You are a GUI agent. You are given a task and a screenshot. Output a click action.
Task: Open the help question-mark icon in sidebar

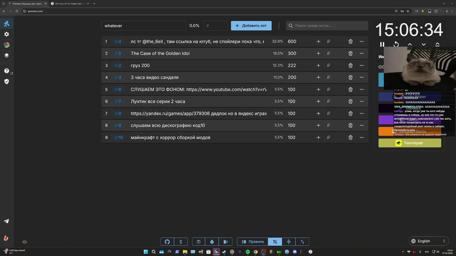point(6,71)
